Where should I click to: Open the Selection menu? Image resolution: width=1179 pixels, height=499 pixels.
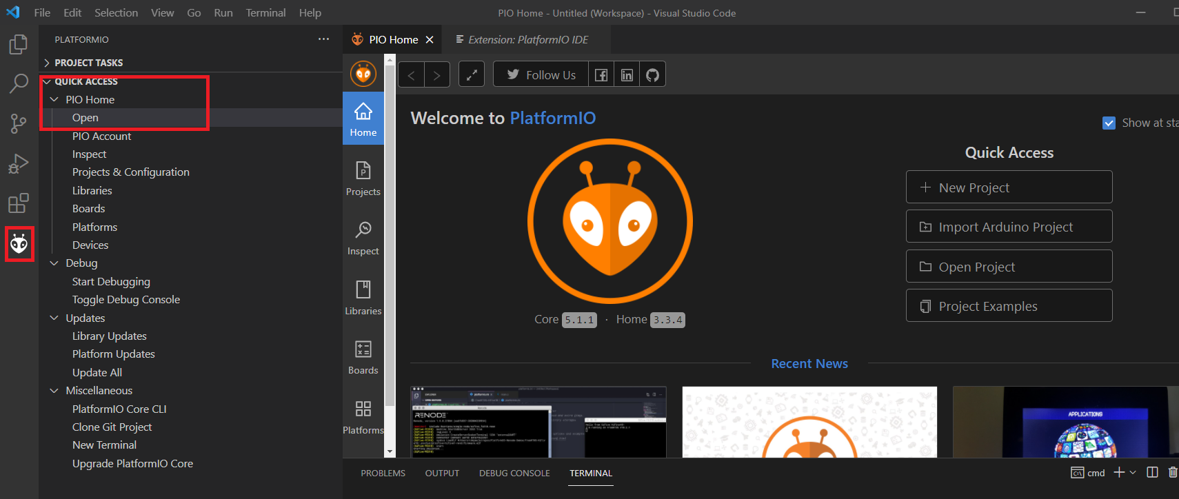tap(116, 12)
